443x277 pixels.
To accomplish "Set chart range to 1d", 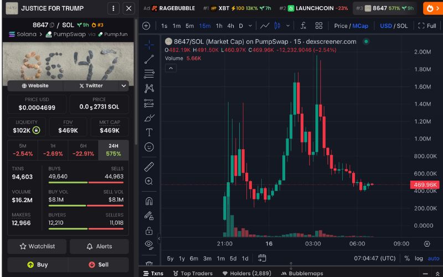I will tap(245, 259).
